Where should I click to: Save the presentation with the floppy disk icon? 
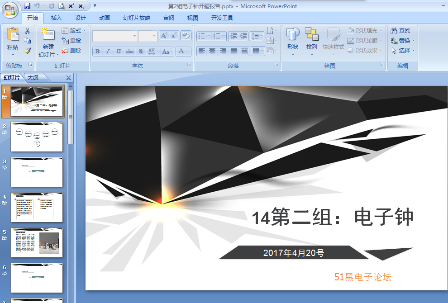pyautogui.click(x=27, y=6)
